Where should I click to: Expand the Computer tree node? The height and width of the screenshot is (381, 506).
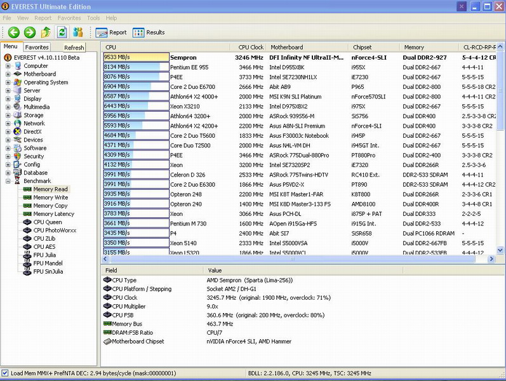point(8,66)
